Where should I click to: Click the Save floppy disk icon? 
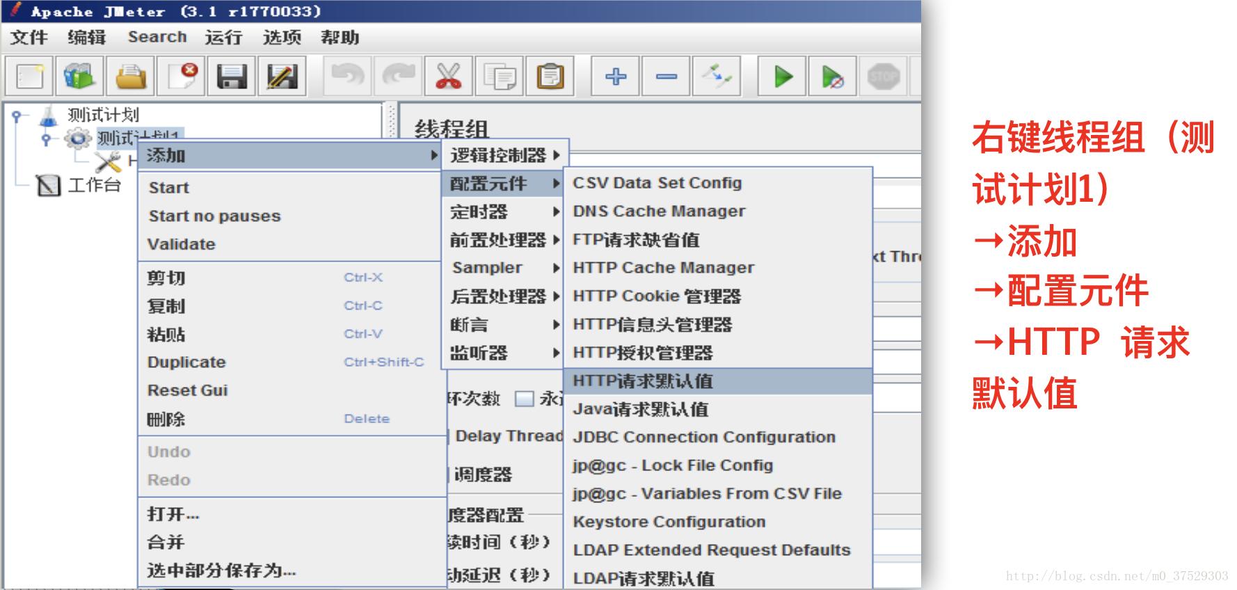tap(232, 76)
